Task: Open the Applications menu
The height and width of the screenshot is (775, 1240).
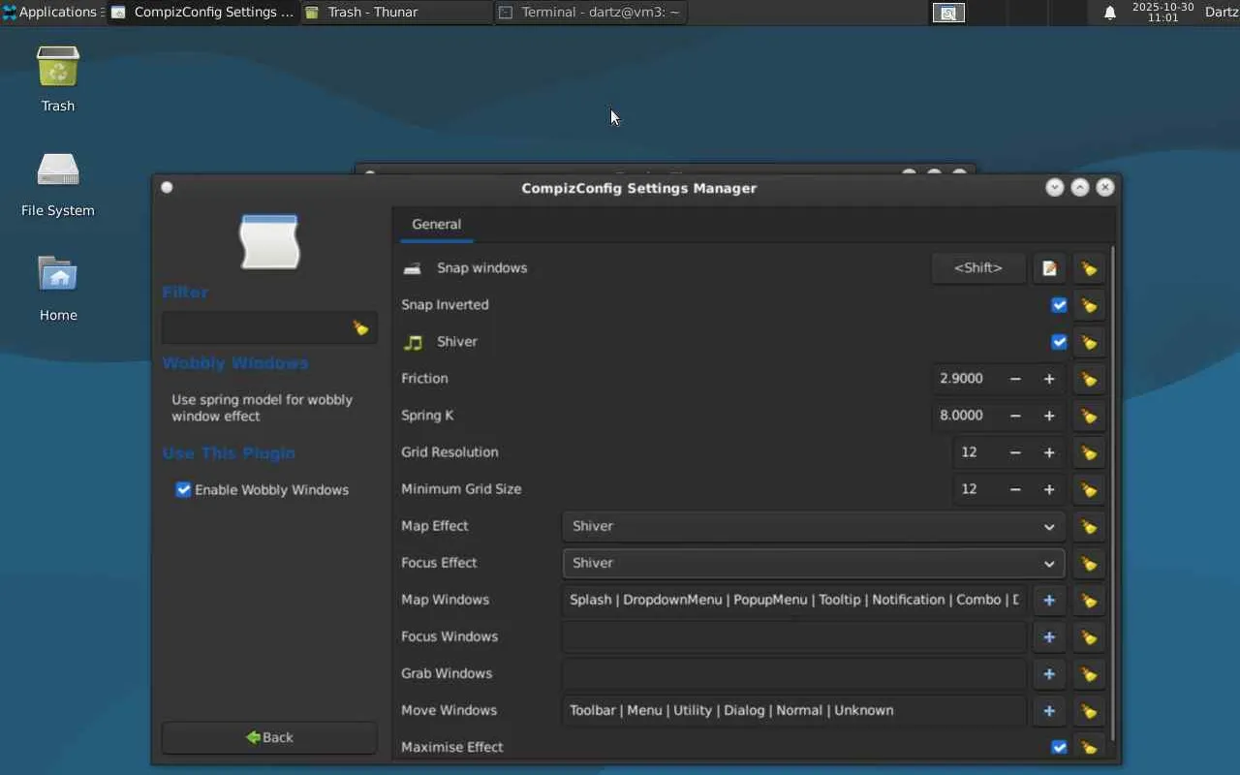Action: [x=52, y=13]
